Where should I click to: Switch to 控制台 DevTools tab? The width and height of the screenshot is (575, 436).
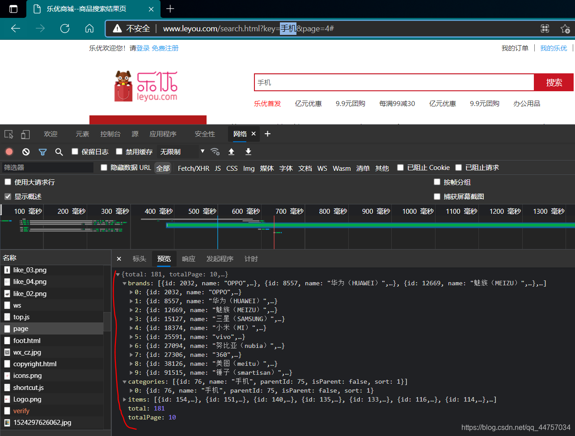(x=110, y=134)
